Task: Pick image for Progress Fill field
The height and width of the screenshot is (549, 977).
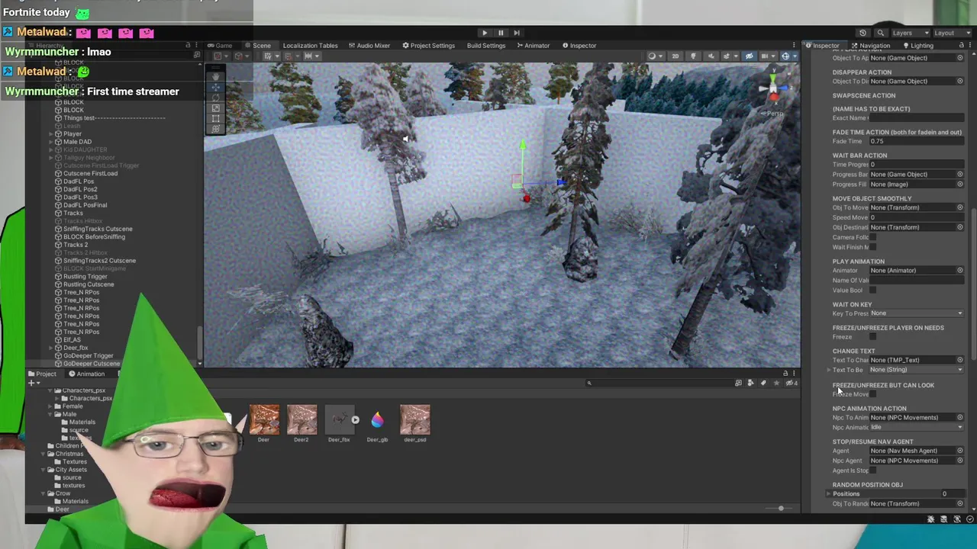Action: point(960,184)
